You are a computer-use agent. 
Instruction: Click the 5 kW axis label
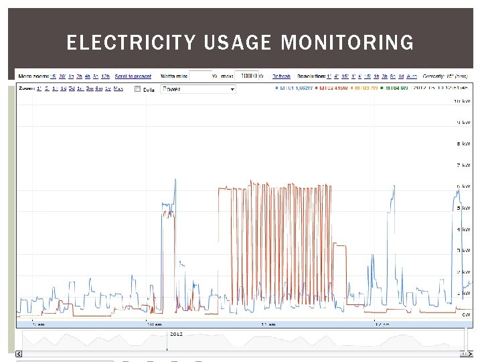pyautogui.click(x=463, y=208)
